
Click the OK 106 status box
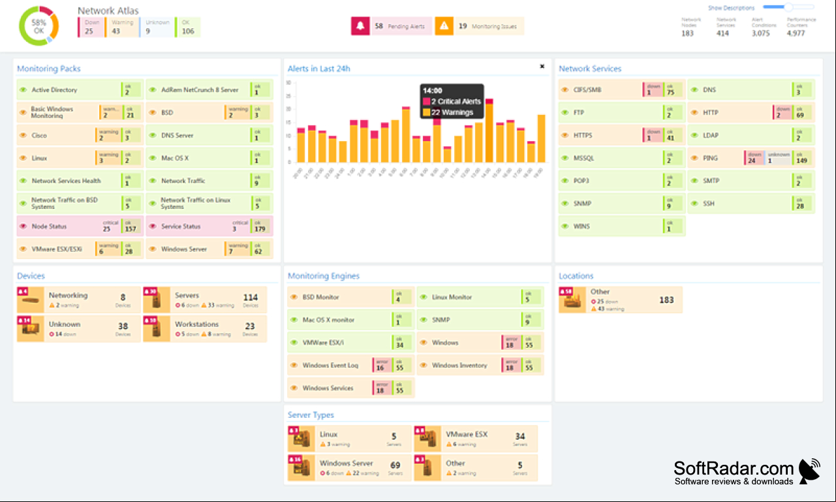(188, 27)
